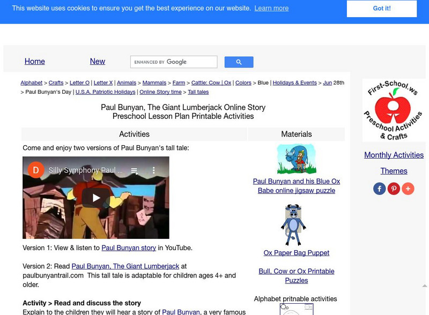Open the Holidays & Events link
Screen dimensions: 429x315
pyautogui.click(x=294, y=83)
